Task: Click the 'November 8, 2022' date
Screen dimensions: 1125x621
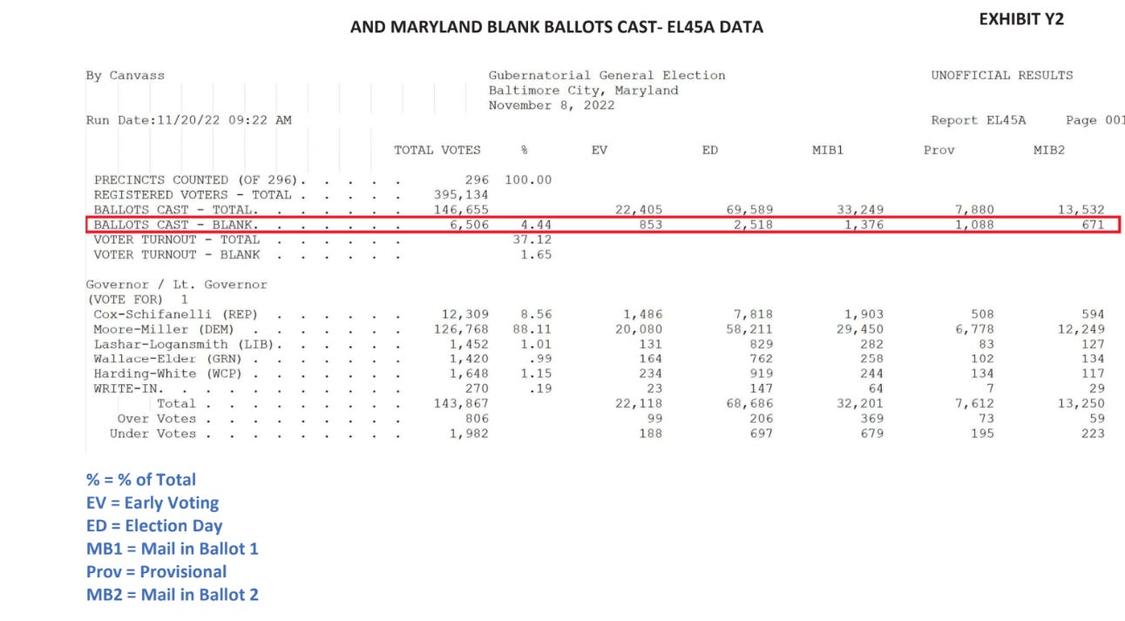Action: coord(552,105)
